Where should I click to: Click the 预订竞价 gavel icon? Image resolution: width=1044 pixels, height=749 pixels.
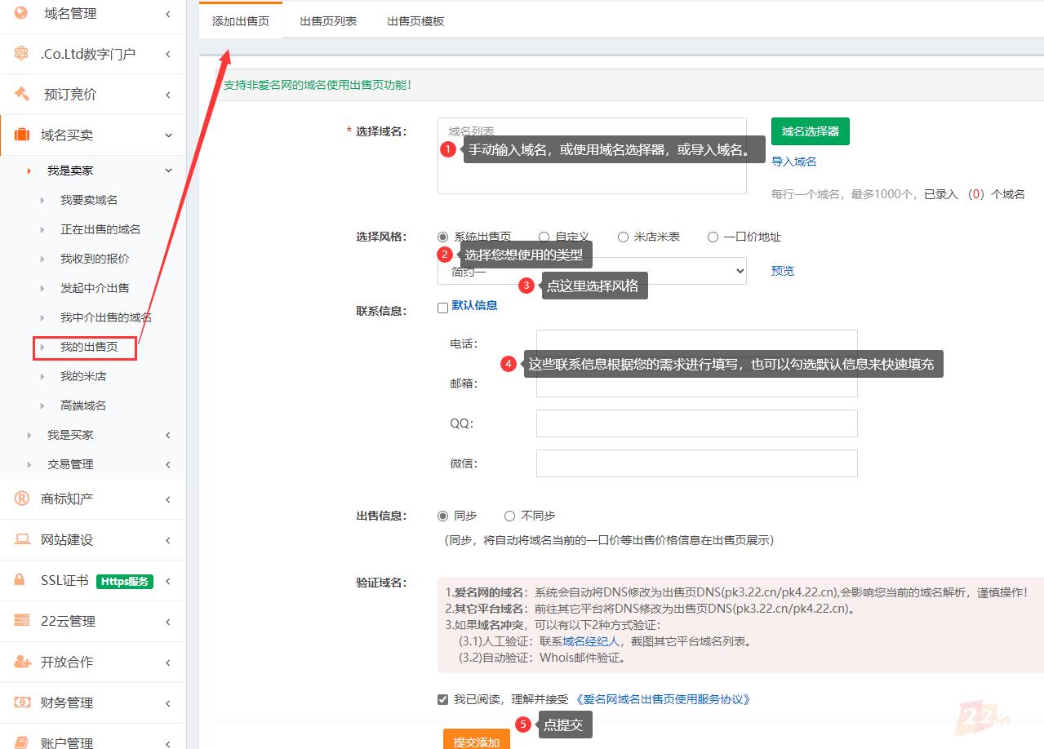[21, 95]
